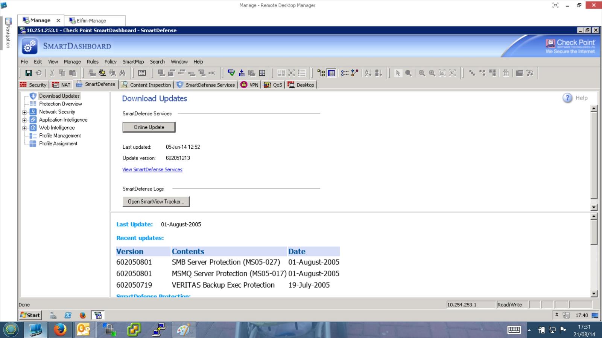Open Firefox from the Windows taskbar

(x=60, y=330)
